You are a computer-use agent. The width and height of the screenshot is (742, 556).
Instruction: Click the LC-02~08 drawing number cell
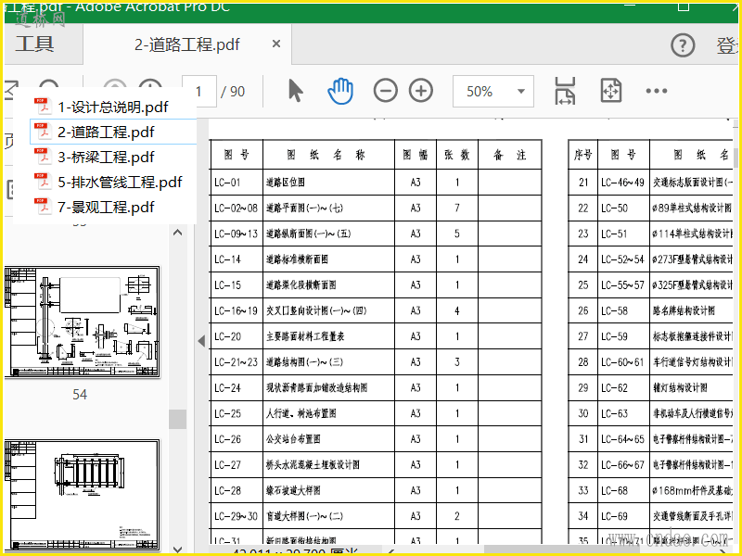coord(237,208)
